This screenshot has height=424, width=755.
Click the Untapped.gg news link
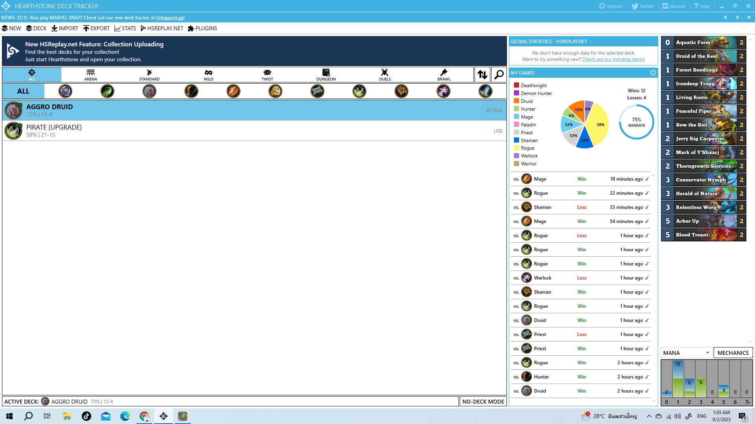click(169, 18)
